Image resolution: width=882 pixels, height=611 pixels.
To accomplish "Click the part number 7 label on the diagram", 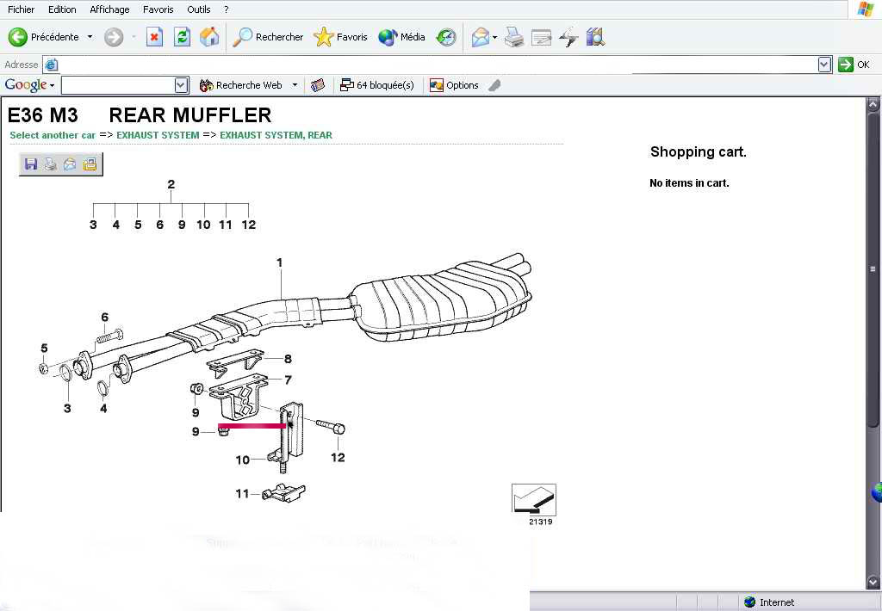I will click(x=288, y=380).
